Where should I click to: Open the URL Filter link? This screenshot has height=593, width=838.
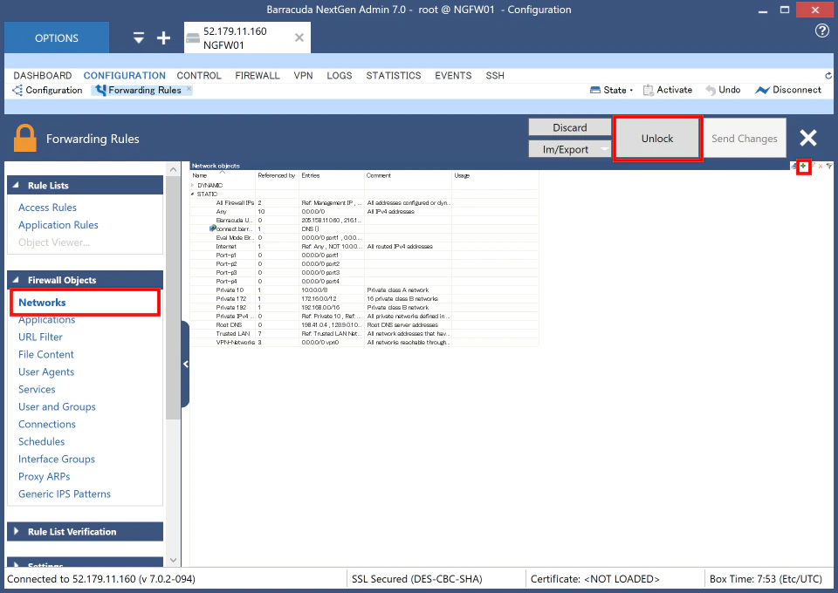coord(41,337)
